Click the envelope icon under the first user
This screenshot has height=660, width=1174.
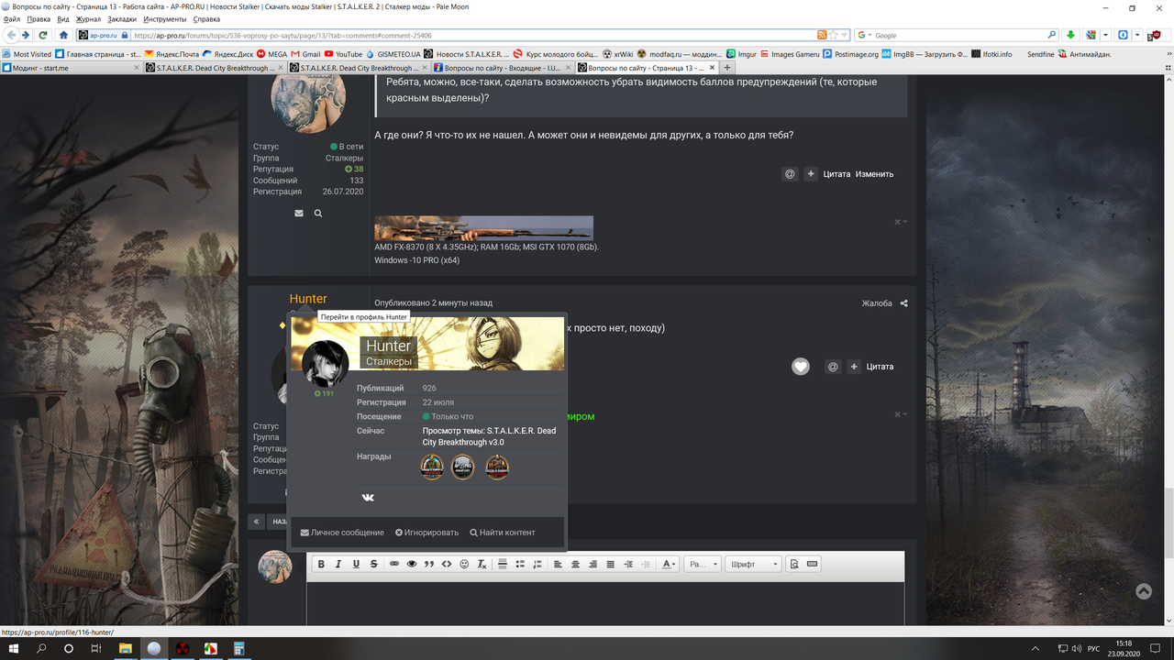click(x=299, y=213)
